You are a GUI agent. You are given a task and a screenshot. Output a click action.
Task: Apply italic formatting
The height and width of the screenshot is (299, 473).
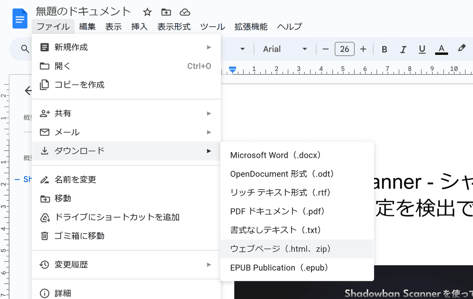[x=403, y=49]
